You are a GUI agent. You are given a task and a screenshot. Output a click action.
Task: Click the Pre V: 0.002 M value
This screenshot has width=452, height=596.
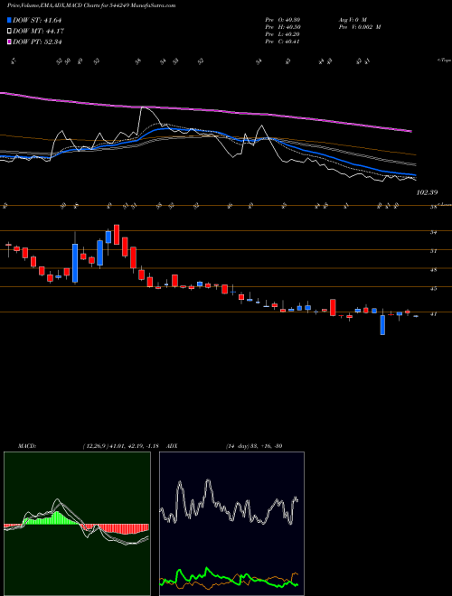click(359, 27)
